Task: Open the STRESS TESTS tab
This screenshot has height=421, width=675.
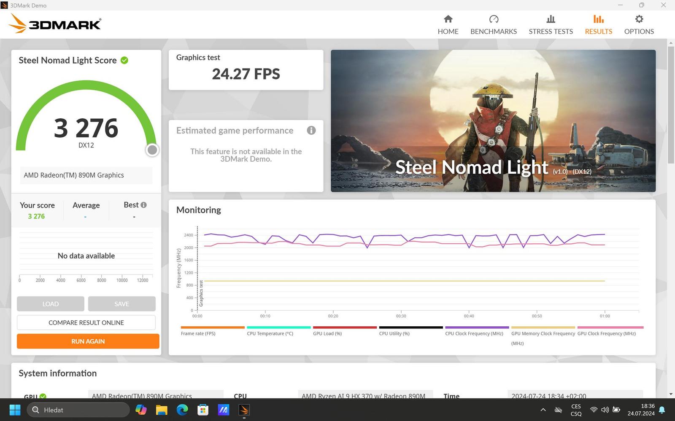Action: pos(551,25)
